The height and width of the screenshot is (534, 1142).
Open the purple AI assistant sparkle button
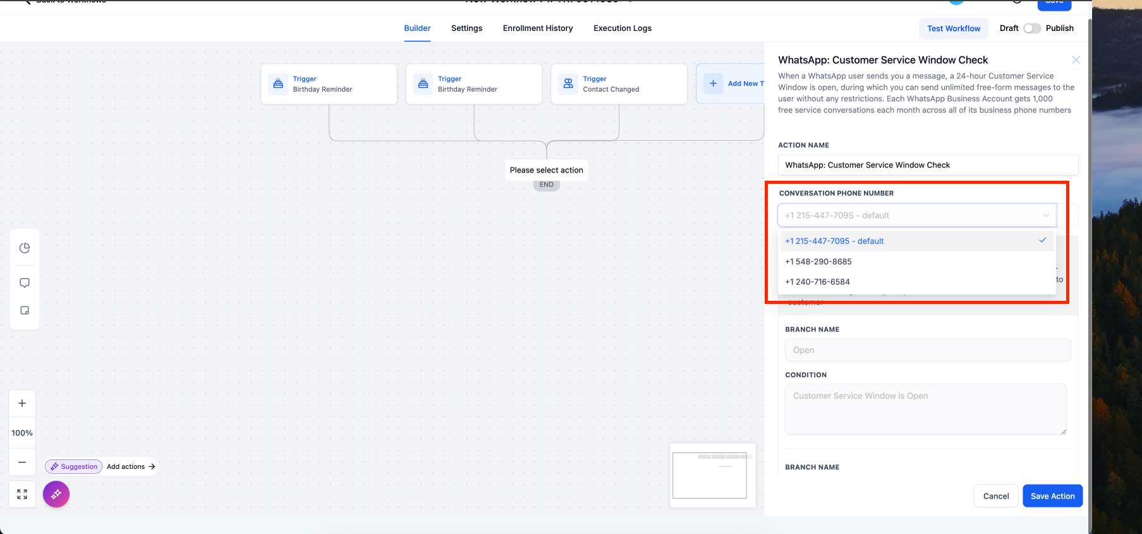(56, 494)
